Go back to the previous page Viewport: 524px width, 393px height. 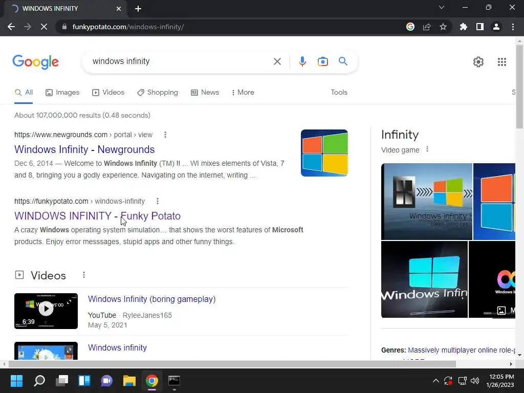click(x=11, y=27)
